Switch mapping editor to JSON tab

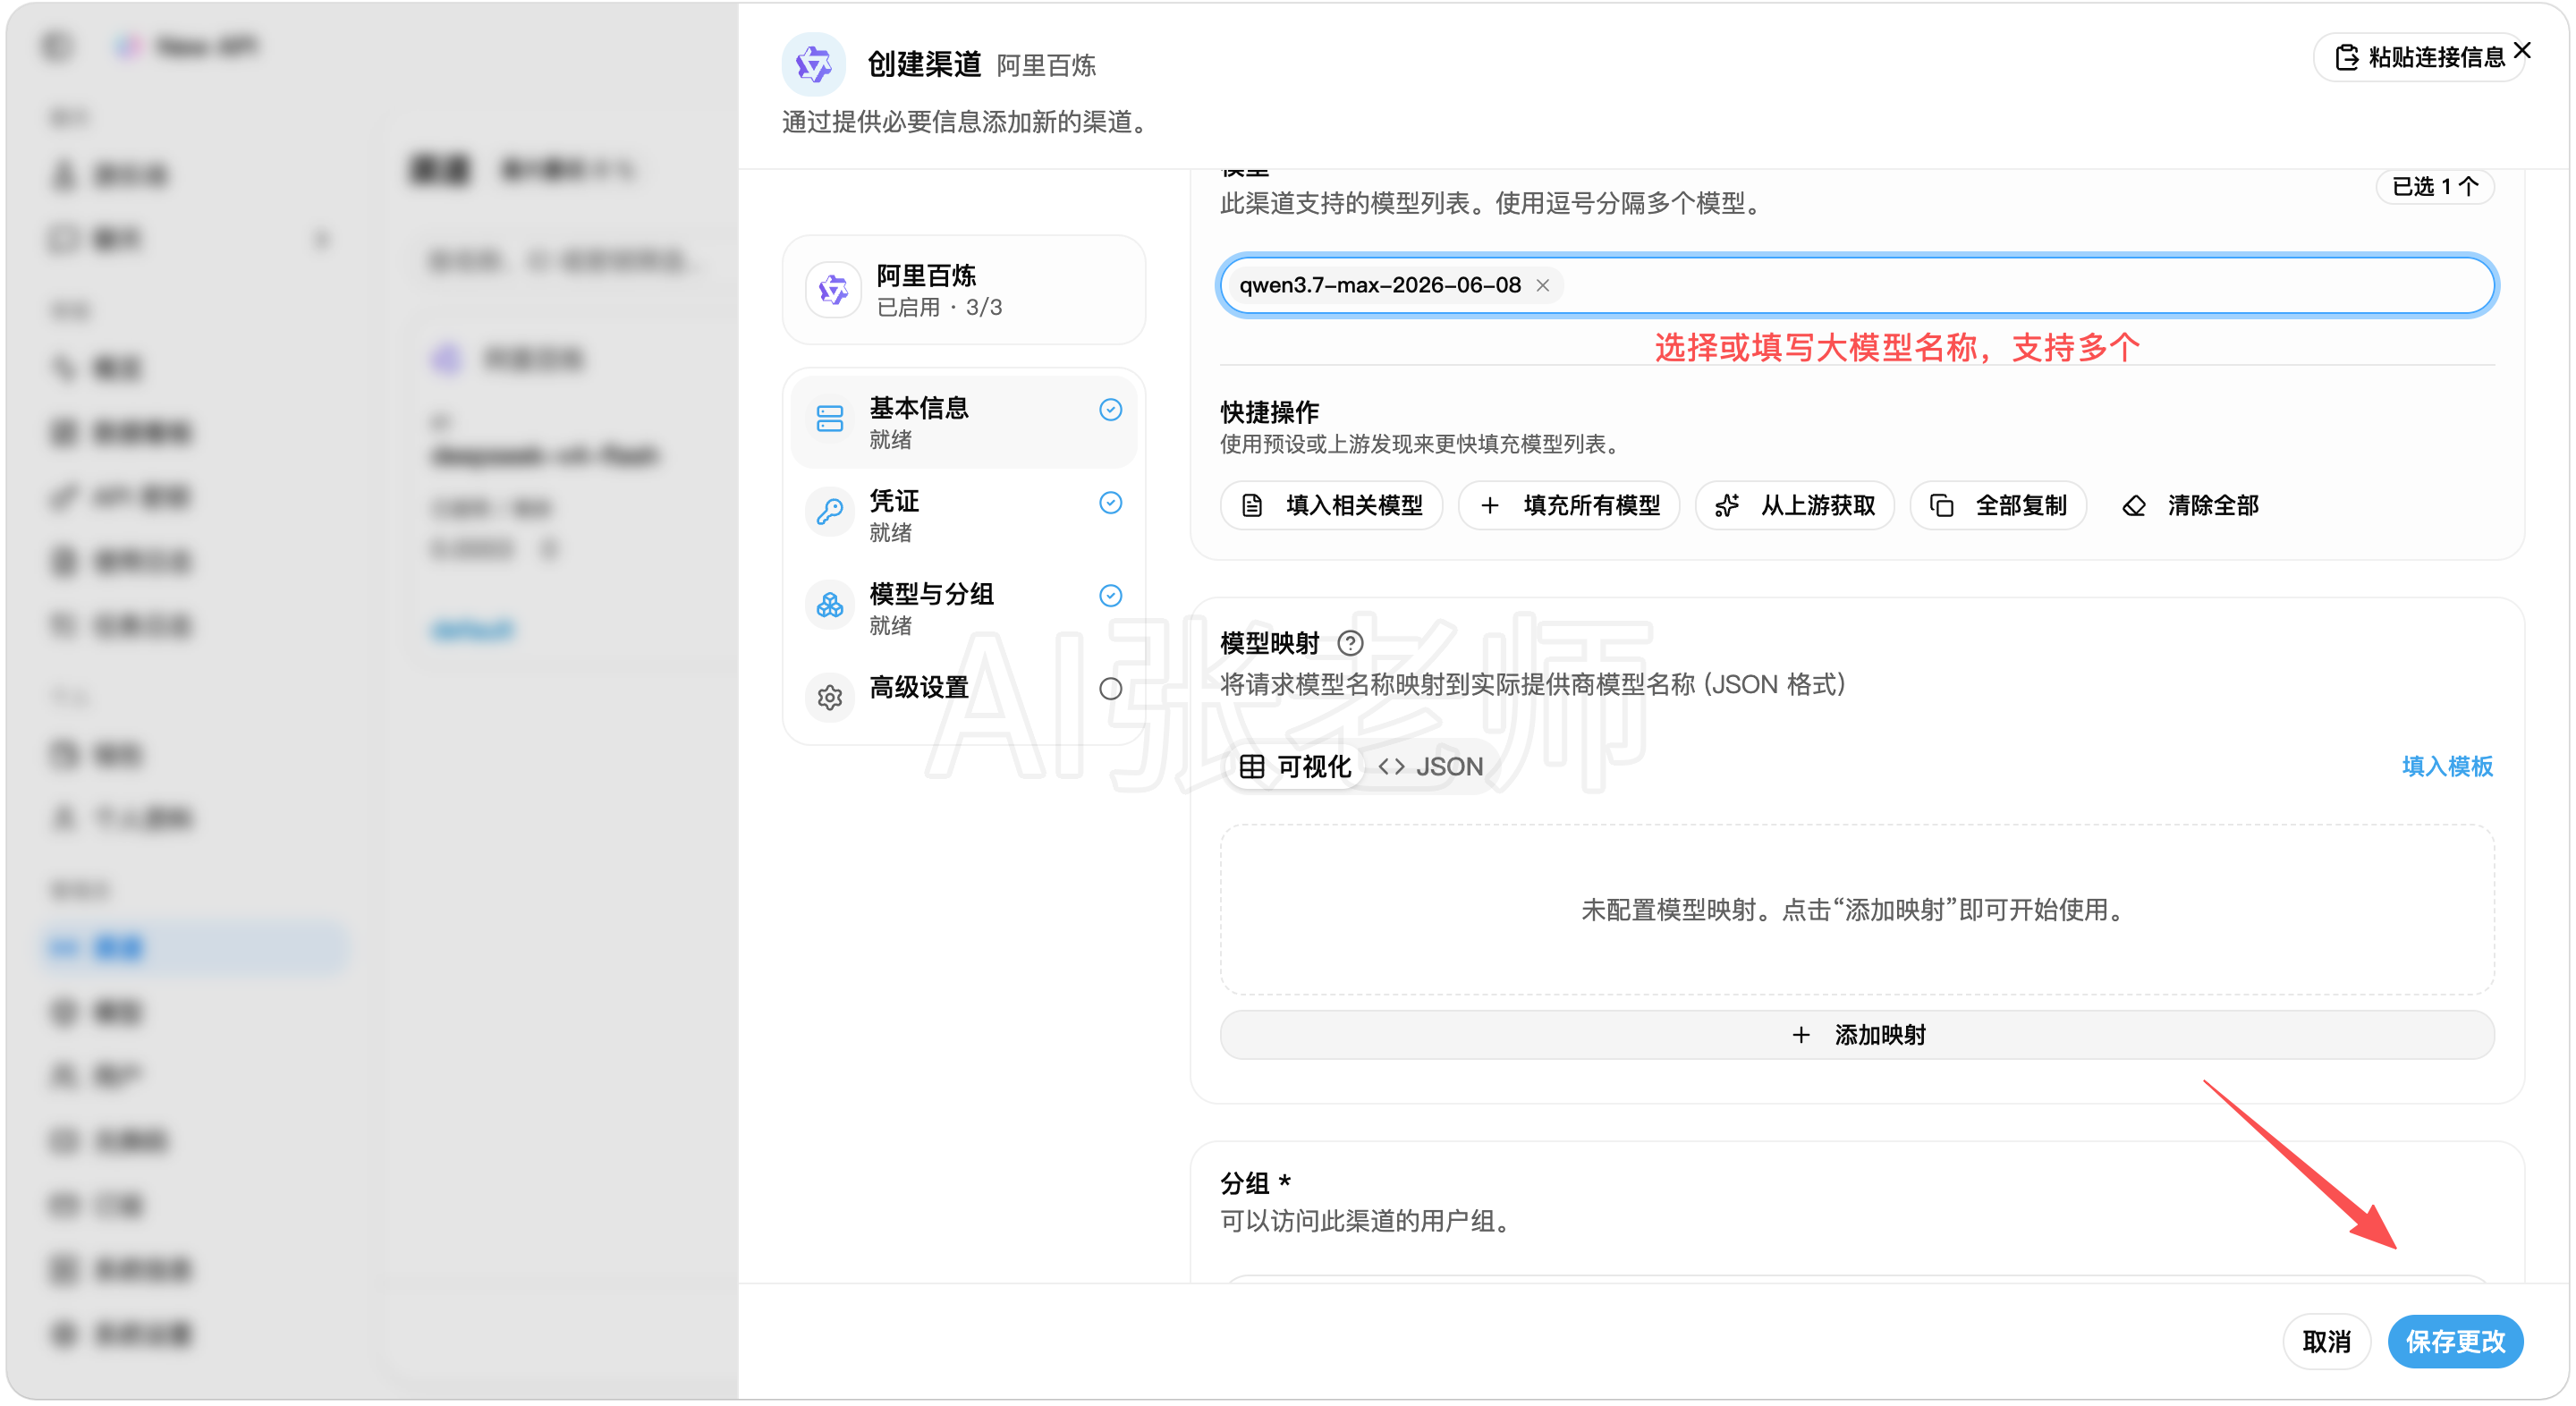pos(1430,766)
